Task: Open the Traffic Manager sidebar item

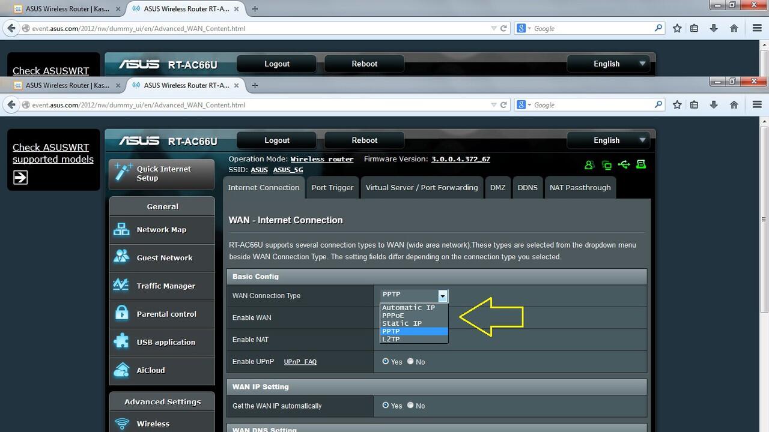Action: [165, 286]
